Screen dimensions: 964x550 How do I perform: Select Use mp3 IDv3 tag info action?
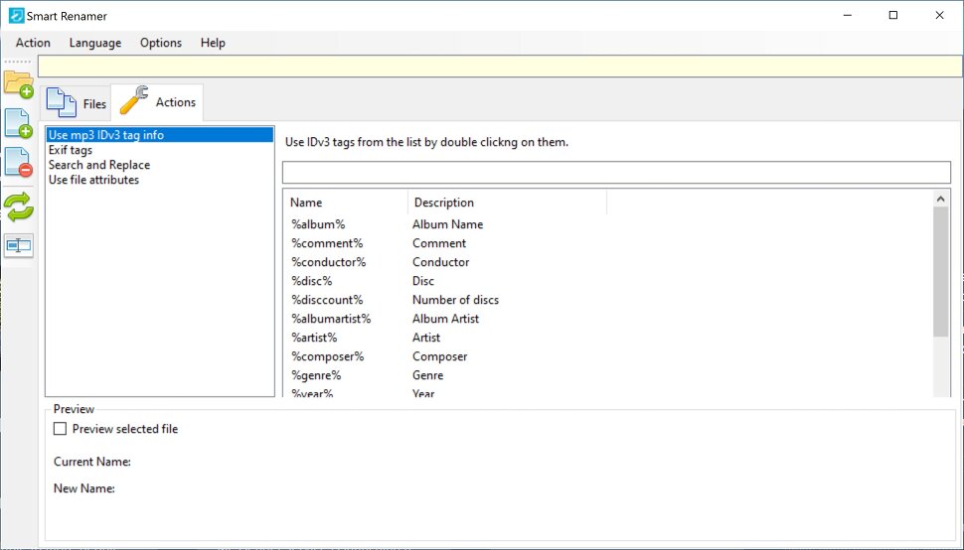click(160, 135)
